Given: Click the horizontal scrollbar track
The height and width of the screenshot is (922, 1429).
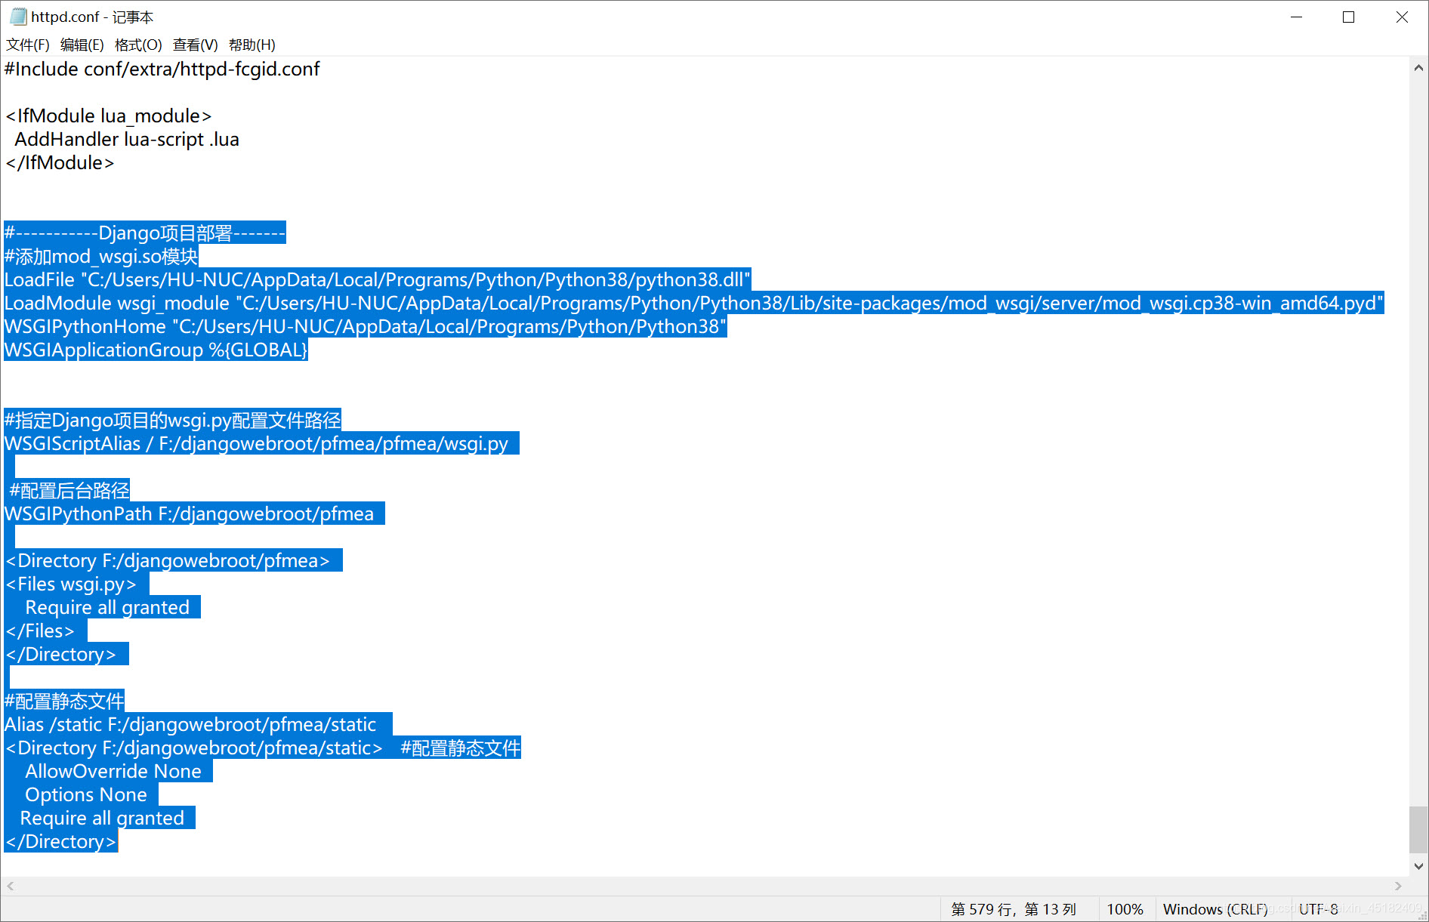Looking at the screenshot, I should click(704, 886).
